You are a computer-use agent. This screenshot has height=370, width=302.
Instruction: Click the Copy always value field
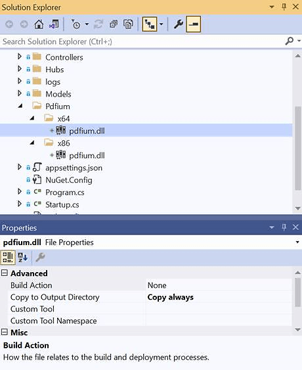pos(219,297)
